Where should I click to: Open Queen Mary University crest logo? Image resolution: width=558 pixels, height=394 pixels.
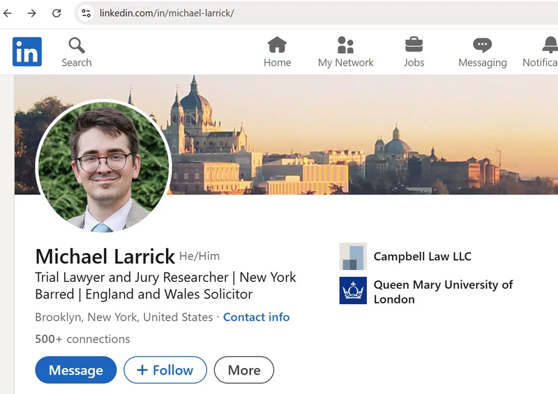point(353,290)
